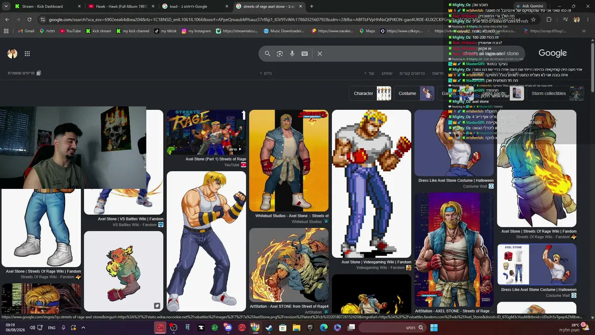Open saved items via פריטים ששמרת
595x335 pixels.
point(24,73)
